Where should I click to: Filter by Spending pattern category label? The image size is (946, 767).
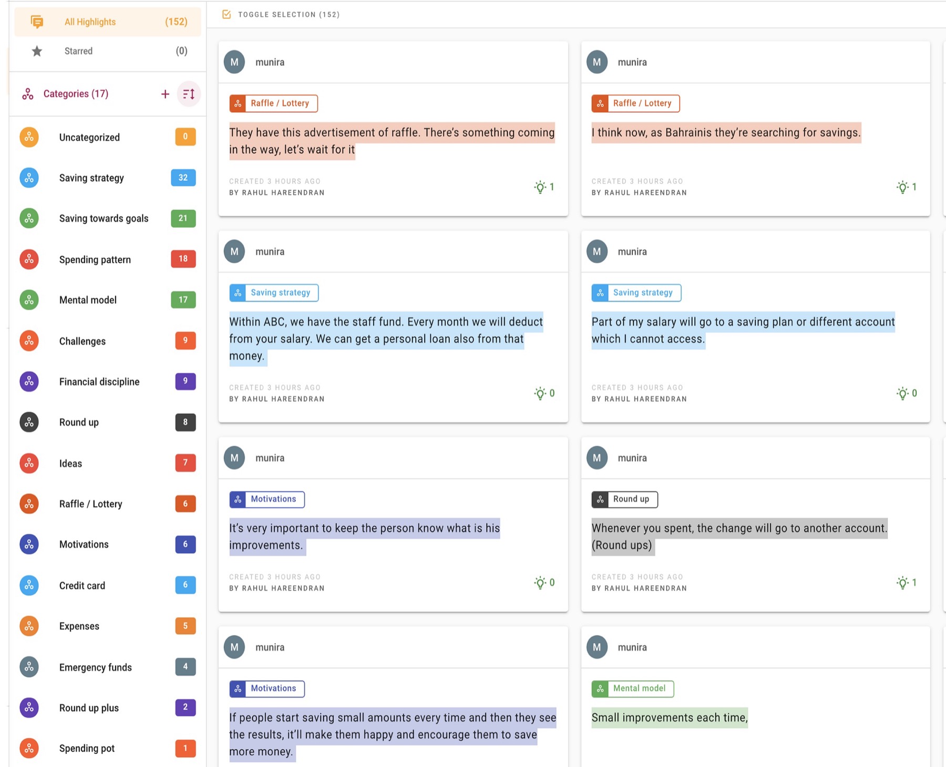95,259
